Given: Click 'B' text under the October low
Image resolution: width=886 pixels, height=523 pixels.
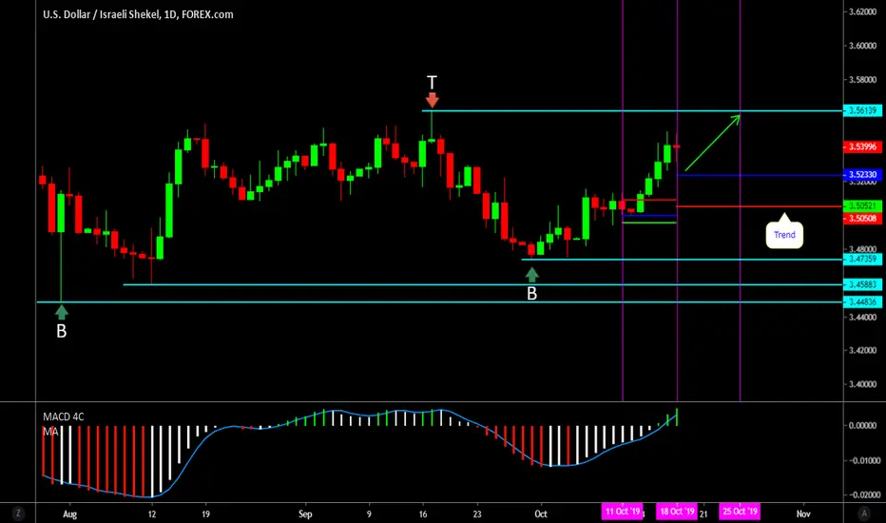Looking at the screenshot, I should pos(531,294).
